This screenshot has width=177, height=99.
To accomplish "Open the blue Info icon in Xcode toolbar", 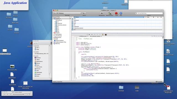I will pos(121,13).
